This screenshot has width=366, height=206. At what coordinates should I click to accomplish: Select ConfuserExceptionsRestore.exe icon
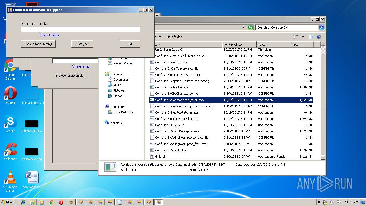[152, 75]
